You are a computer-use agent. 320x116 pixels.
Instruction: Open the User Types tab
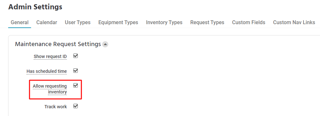click(77, 22)
